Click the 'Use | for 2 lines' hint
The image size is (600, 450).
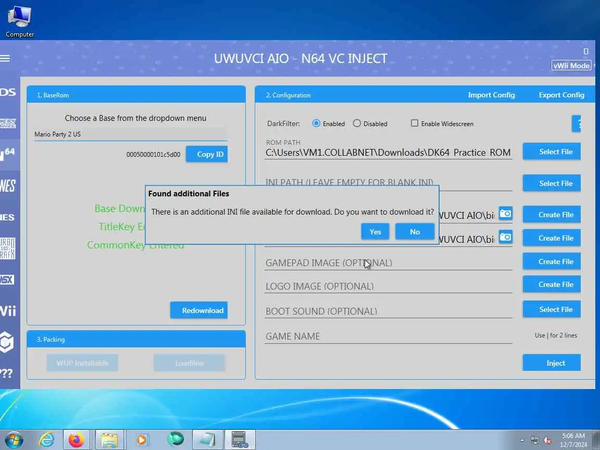[556, 335]
